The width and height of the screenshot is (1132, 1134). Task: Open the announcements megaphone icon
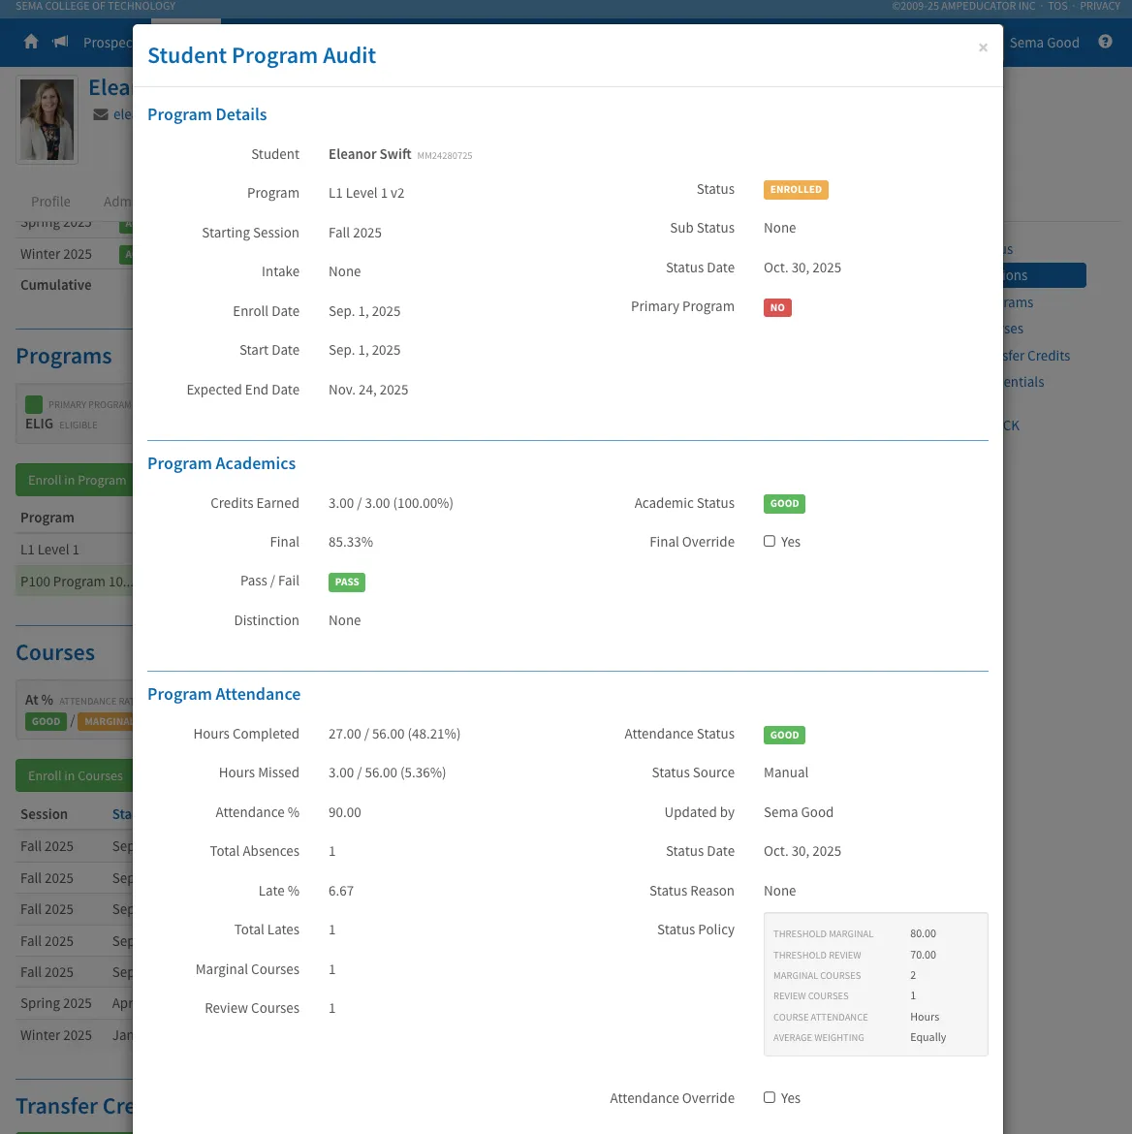pyautogui.click(x=60, y=42)
